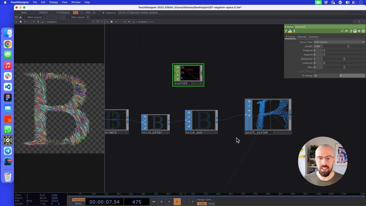Open WhatsApp from the dock
This screenshot has width=366, height=206.
(8, 130)
